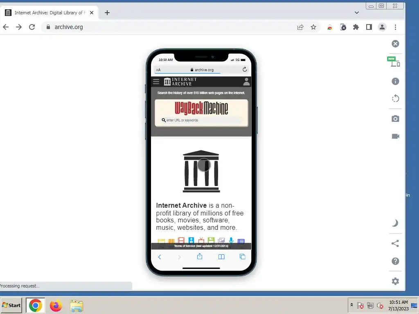The width and height of the screenshot is (419, 314).
Task: Go back in the Chrome toolbar
Action: click(6, 27)
